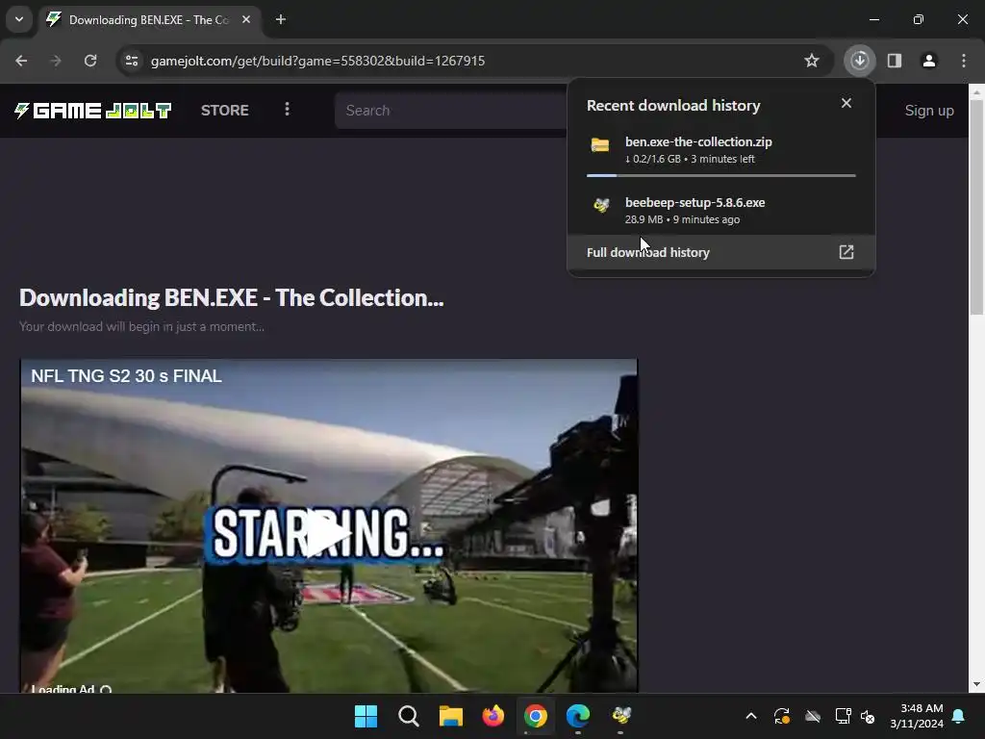Open Windows taskbar search
Screen dimensions: 985x739
pos(408,716)
